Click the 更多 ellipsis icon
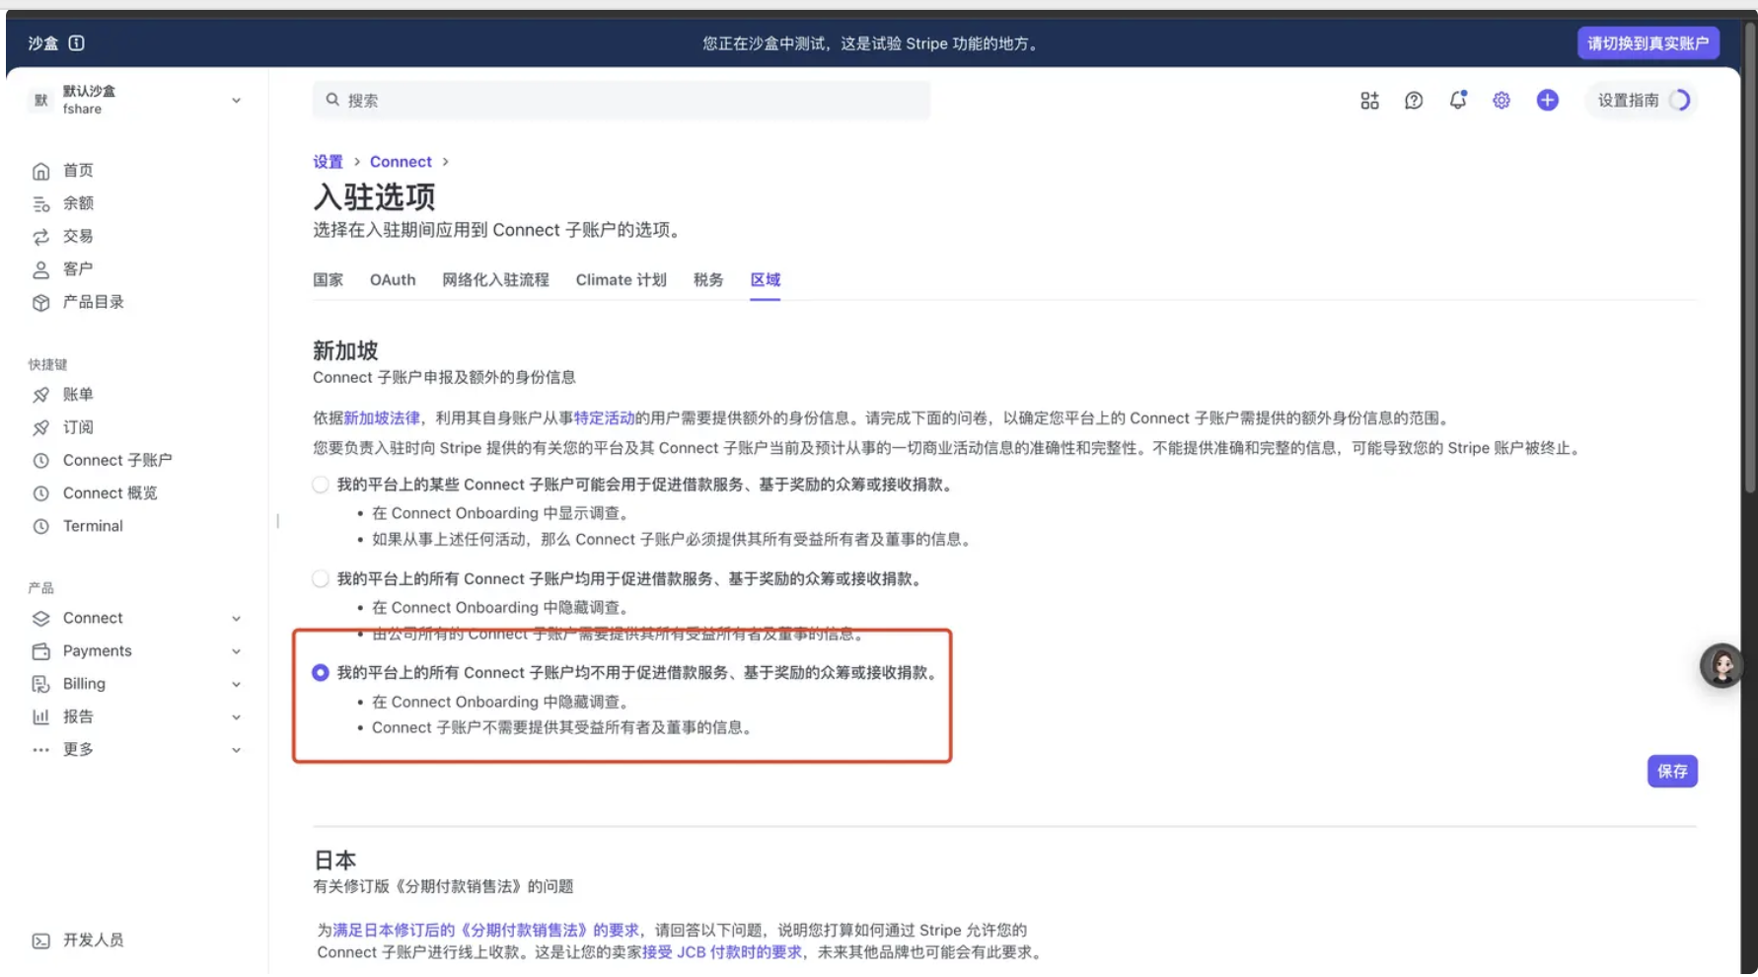1758x977 pixels. 40,750
